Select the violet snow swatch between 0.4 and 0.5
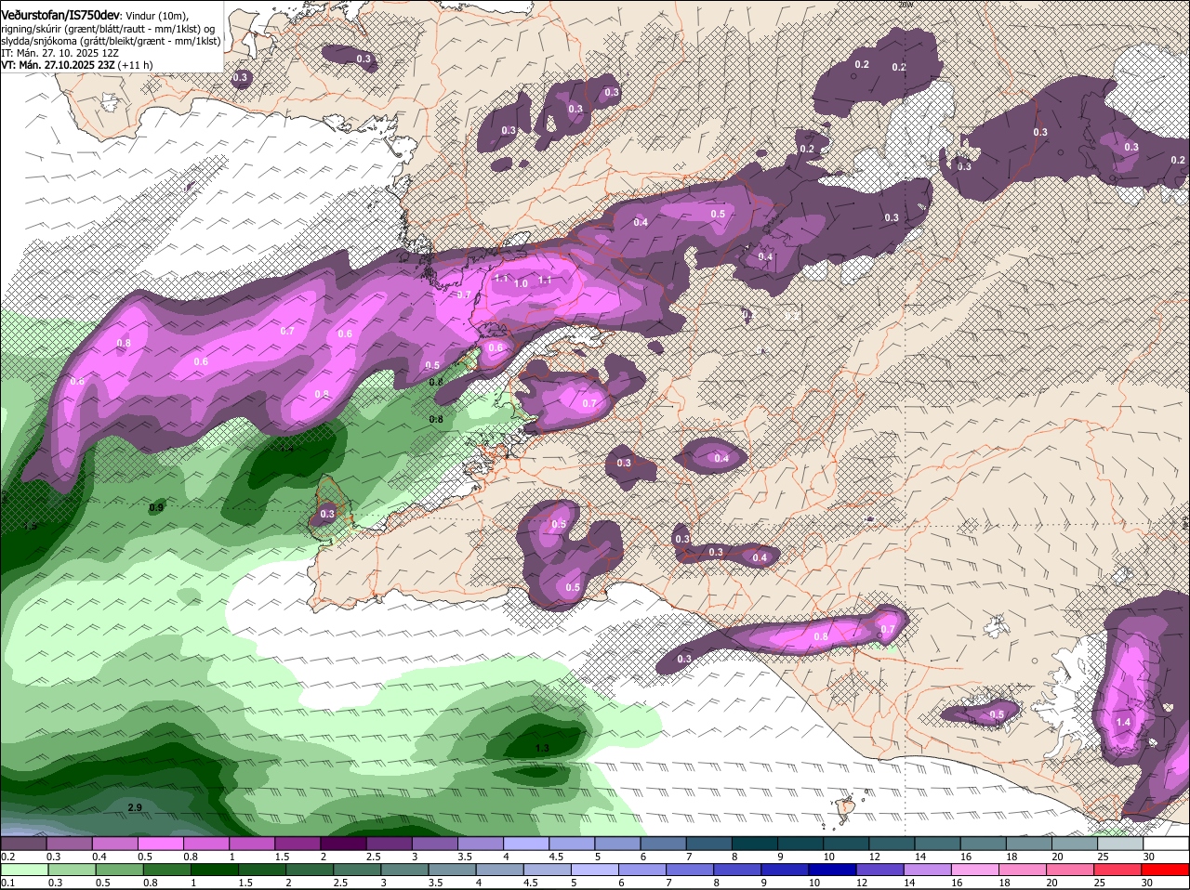This screenshot has width=1190, height=890. point(114,844)
